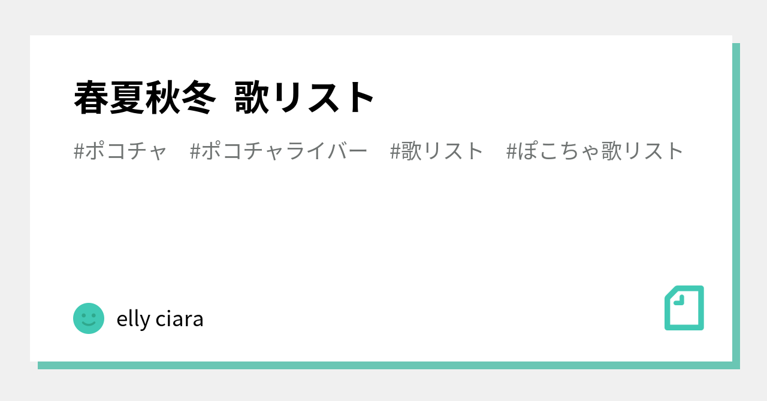Image resolution: width=767 pixels, height=401 pixels.
Task: Select the #ぽこちゃ歌リスト hashtag
Action: pyautogui.click(x=595, y=151)
